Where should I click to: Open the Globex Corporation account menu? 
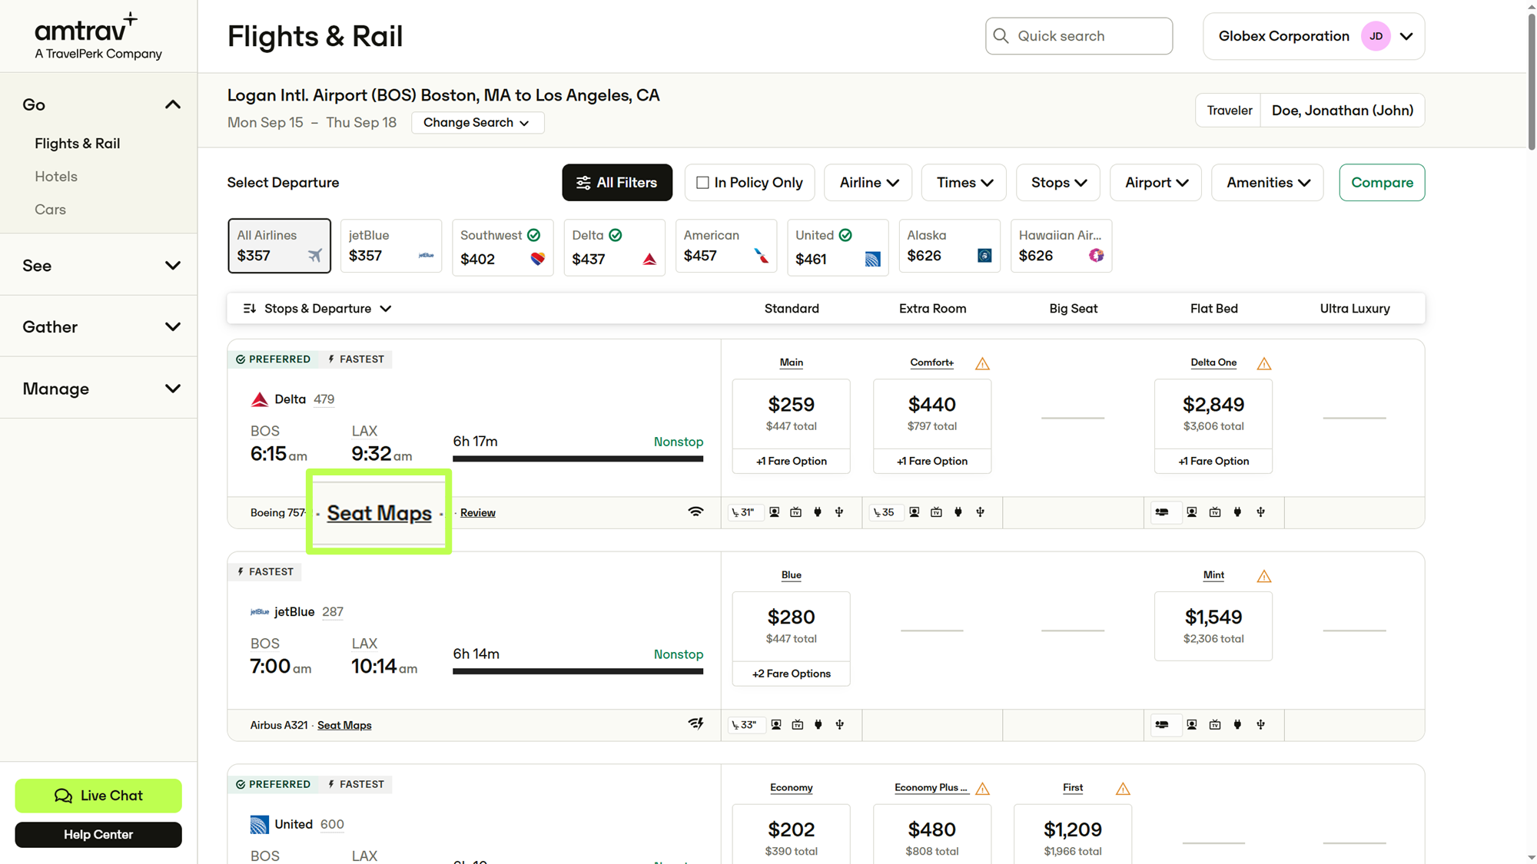click(1313, 36)
